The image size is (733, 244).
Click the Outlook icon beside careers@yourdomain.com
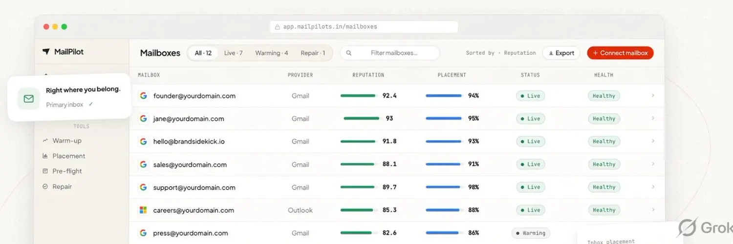(143, 210)
